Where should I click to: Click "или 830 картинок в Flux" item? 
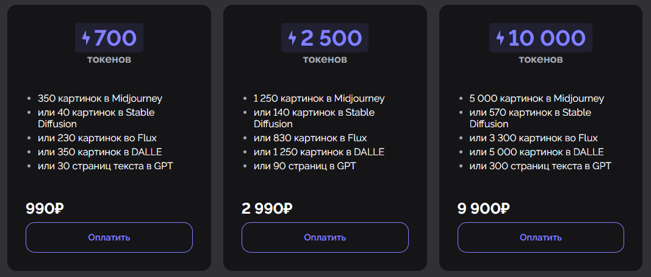310,138
